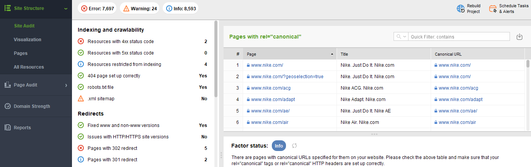The image size is (531, 167).
Task: Click the Rebuild Project globe icon
Action: pos(461,9)
